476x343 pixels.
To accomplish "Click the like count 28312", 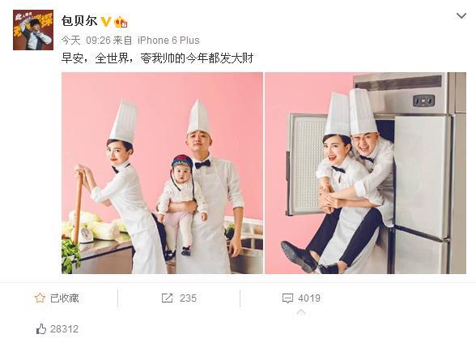I will pyautogui.click(x=65, y=329).
